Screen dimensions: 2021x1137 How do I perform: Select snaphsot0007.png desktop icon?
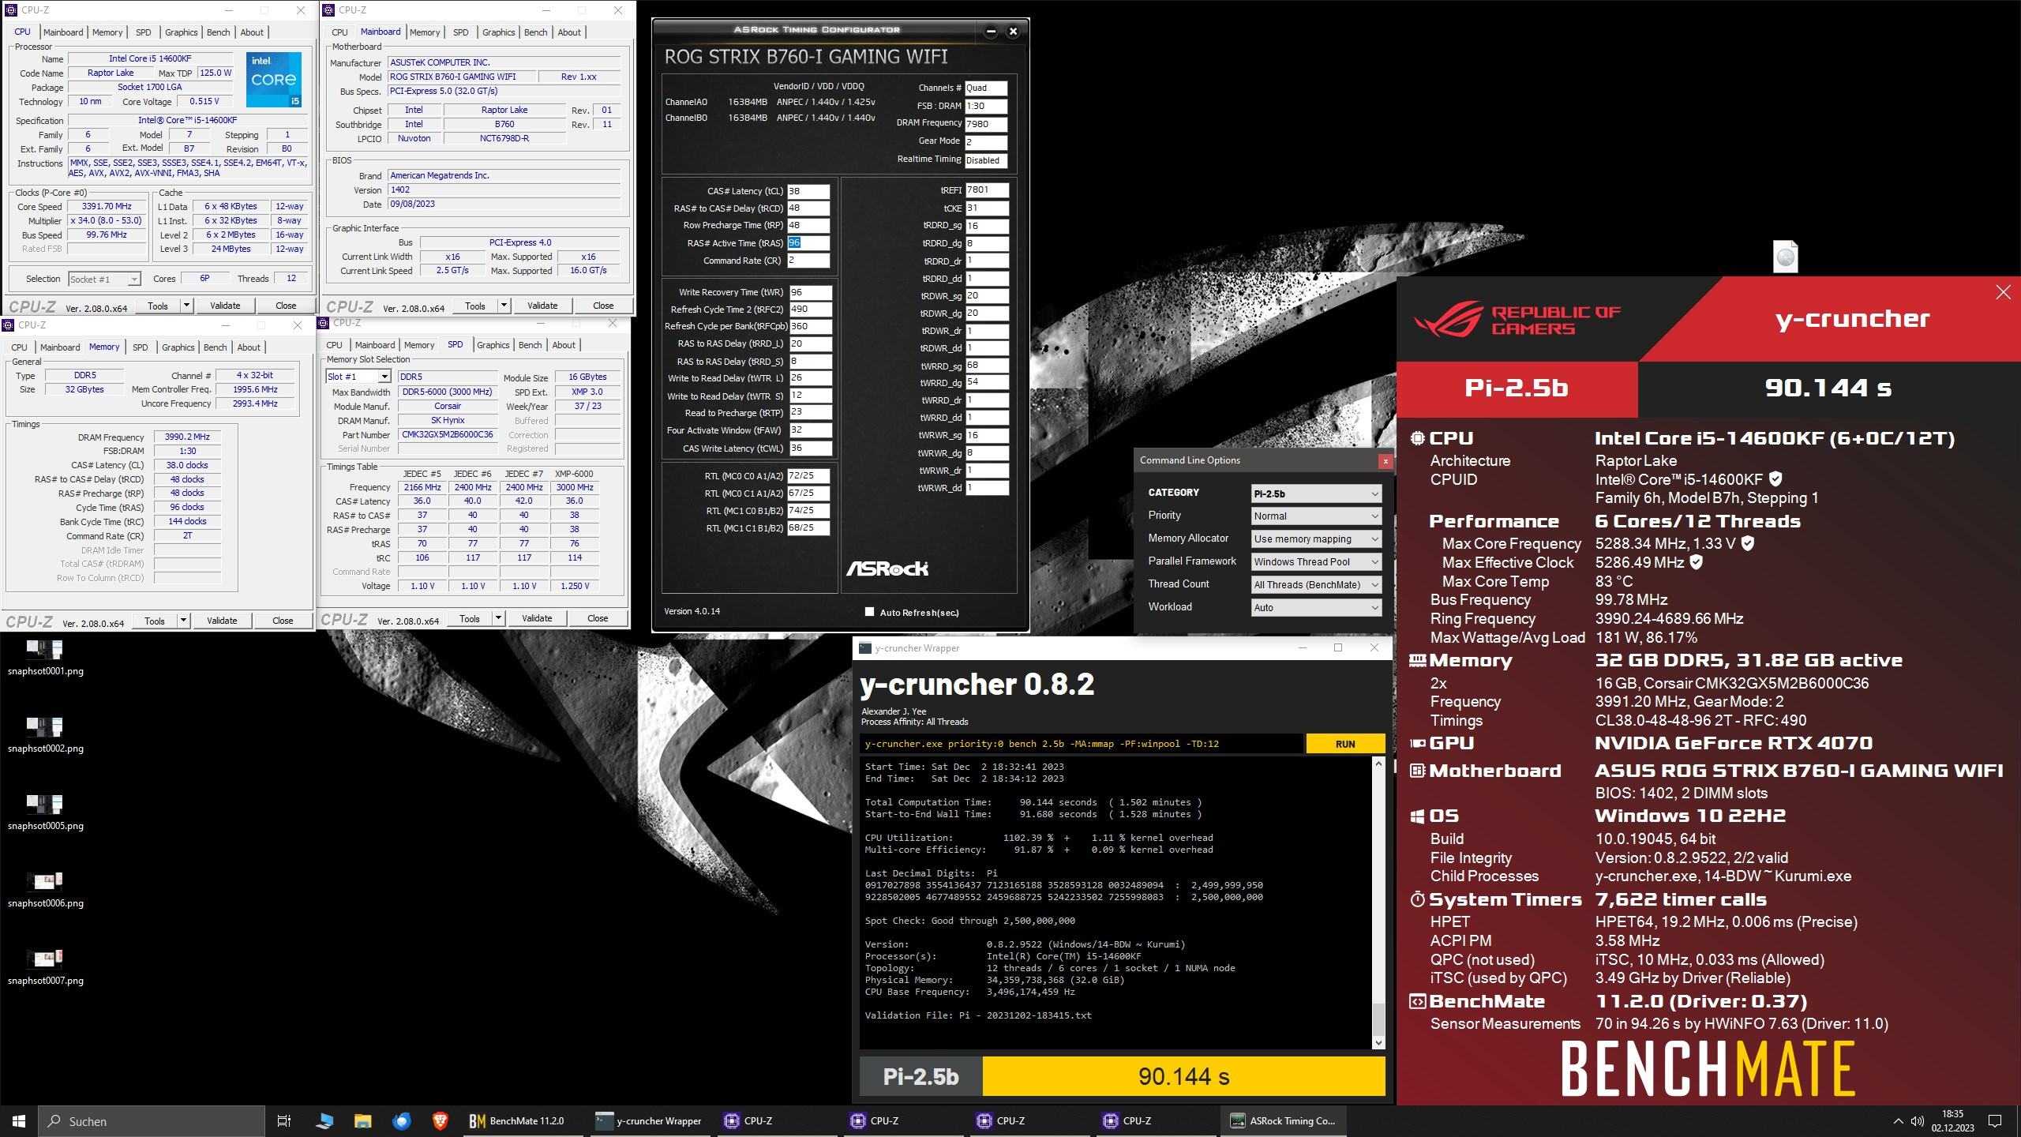[x=45, y=967]
